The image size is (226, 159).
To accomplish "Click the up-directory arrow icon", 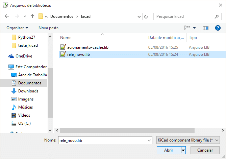I will (32, 16).
